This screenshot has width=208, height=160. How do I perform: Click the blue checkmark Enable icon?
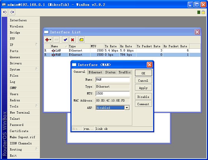(x=65, y=40)
